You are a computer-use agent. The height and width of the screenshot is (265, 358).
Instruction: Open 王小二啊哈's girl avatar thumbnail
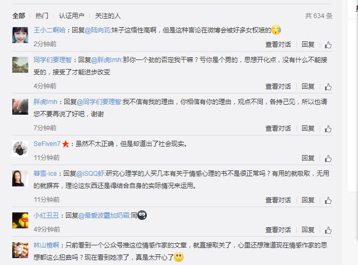pyautogui.click(x=20, y=35)
